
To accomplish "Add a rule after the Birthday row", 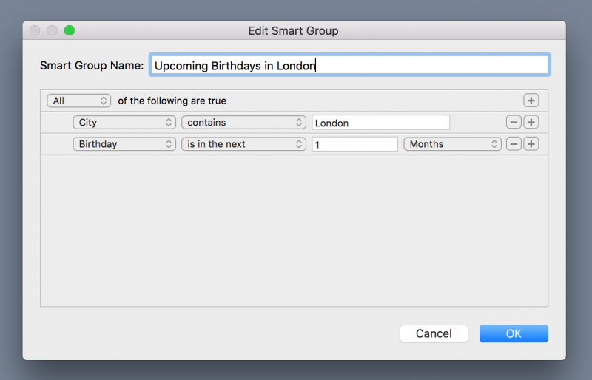I will click(531, 143).
